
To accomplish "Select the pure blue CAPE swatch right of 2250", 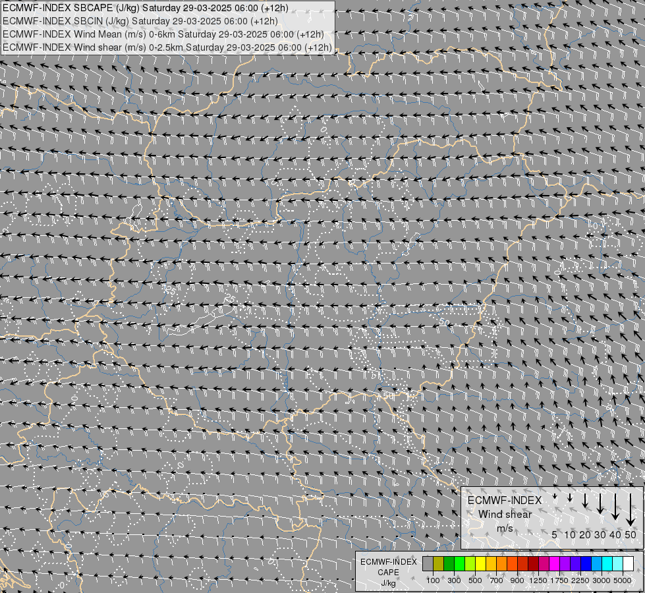I will pos(586,564).
